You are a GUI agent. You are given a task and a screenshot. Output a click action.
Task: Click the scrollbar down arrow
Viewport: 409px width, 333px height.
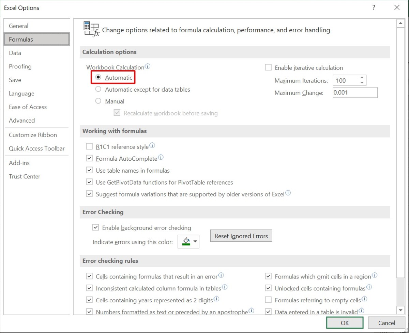pos(400,310)
